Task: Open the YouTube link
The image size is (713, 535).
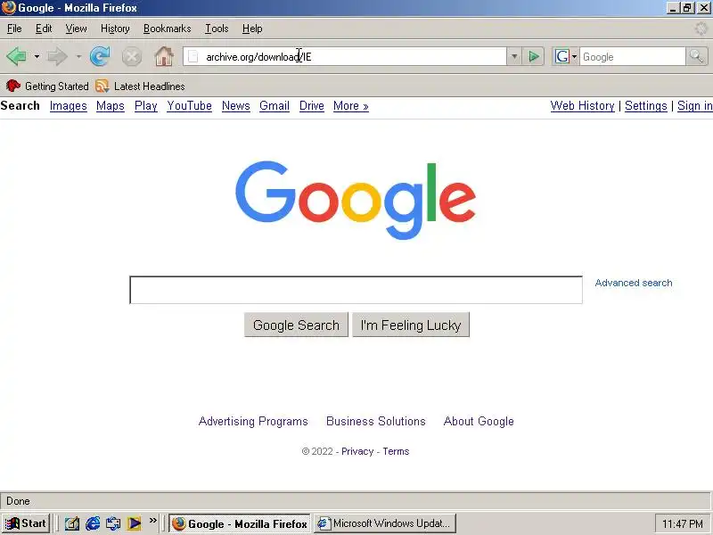Action: click(189, 106)
